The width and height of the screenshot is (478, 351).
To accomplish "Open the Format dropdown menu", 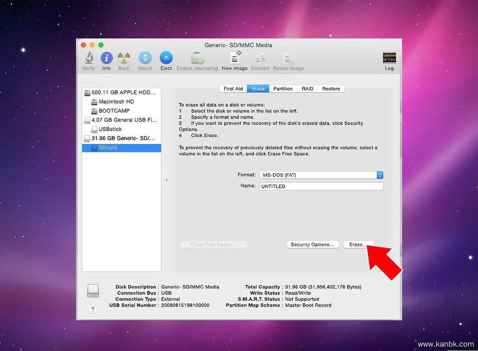I will (x=321, y=175).
